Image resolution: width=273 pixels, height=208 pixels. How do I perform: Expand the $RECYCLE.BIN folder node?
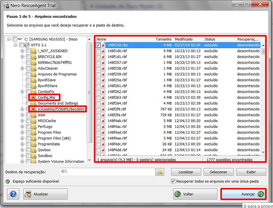click(x=22, y=57)
